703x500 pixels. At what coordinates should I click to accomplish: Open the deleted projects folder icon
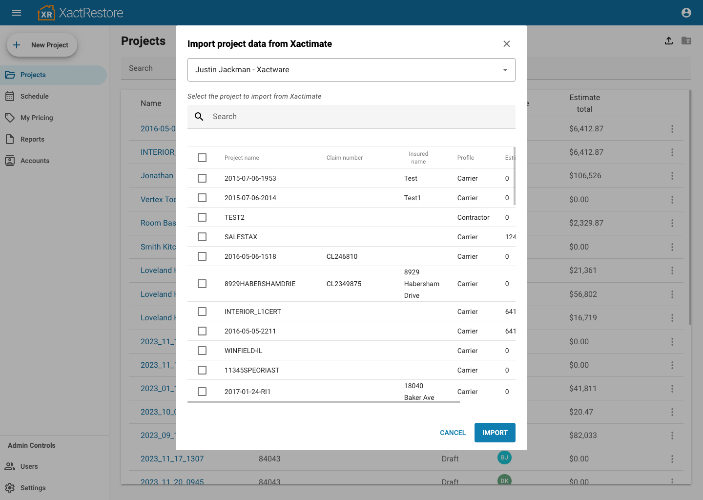(x=686, y=41)
